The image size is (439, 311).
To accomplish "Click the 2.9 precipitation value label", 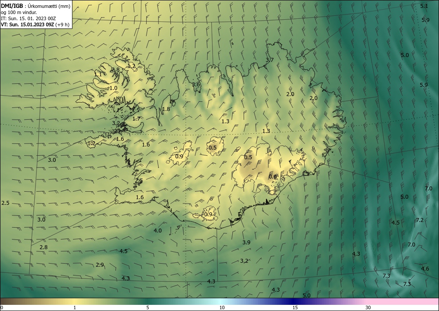I will point(100,265).
